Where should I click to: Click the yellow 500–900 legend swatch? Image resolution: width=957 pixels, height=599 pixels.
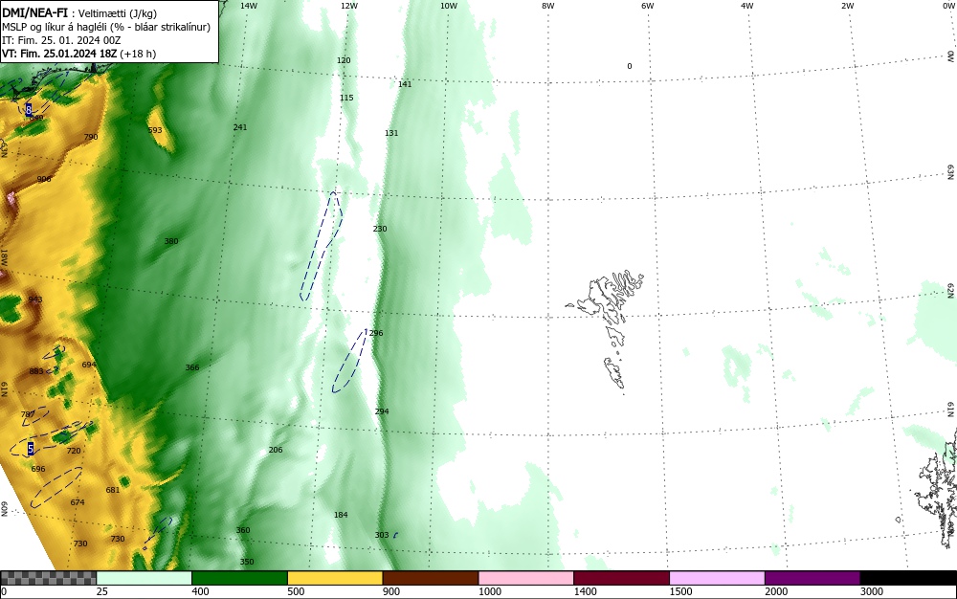[334, 578]
